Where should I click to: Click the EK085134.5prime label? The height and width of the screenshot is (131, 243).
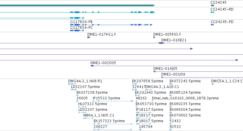click(x=185, y=93)
